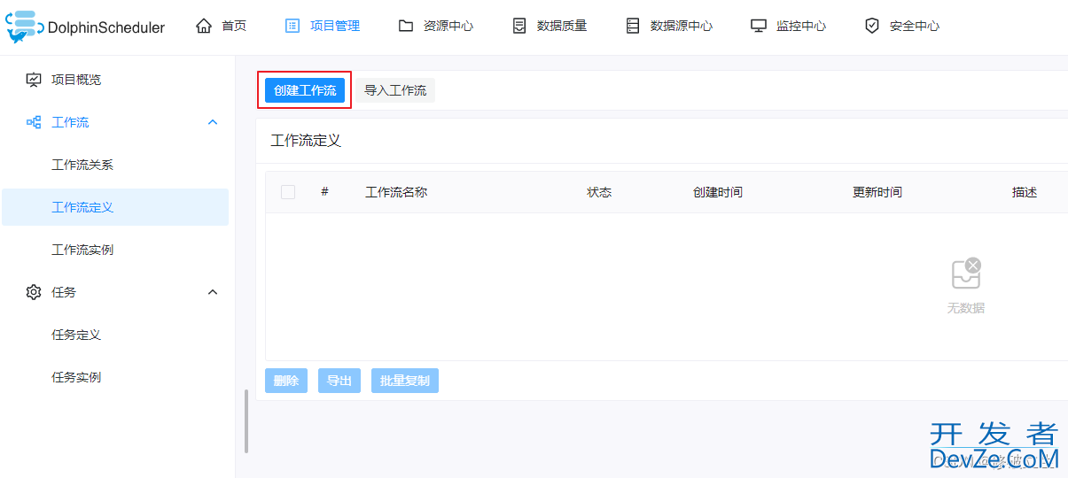Image resolution: width=1068 pixels, height=478 pixels.
Task: Click the 批量复制 button
Action: click(405, 381)
